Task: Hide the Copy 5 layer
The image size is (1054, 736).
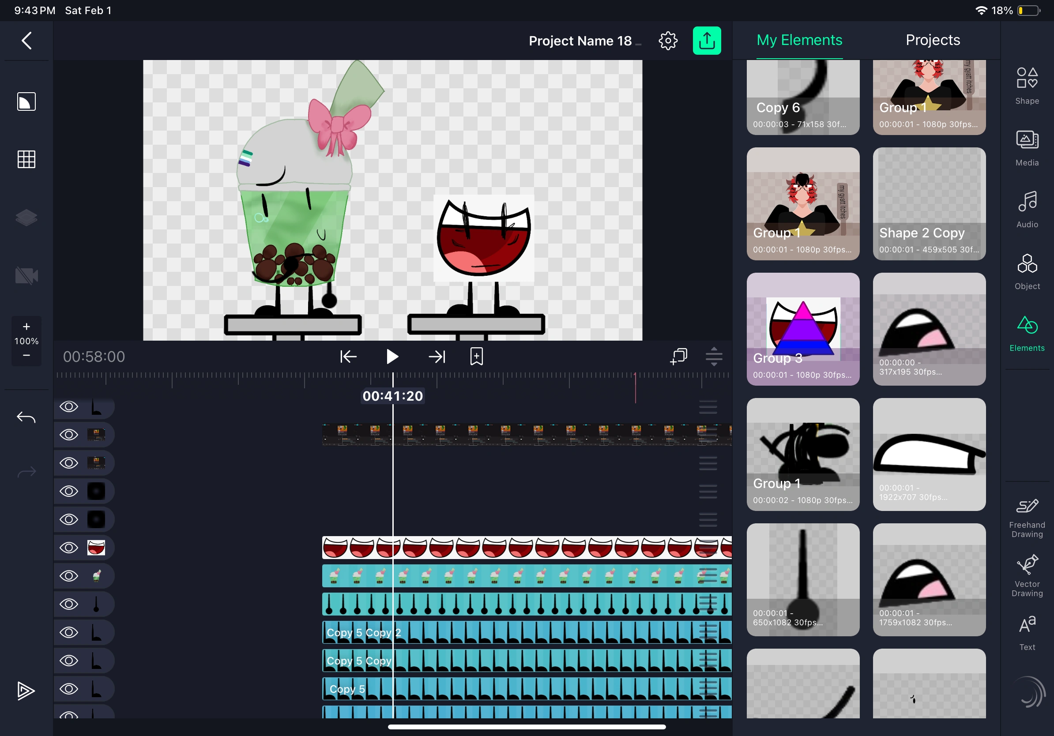Action: point(69,689)
